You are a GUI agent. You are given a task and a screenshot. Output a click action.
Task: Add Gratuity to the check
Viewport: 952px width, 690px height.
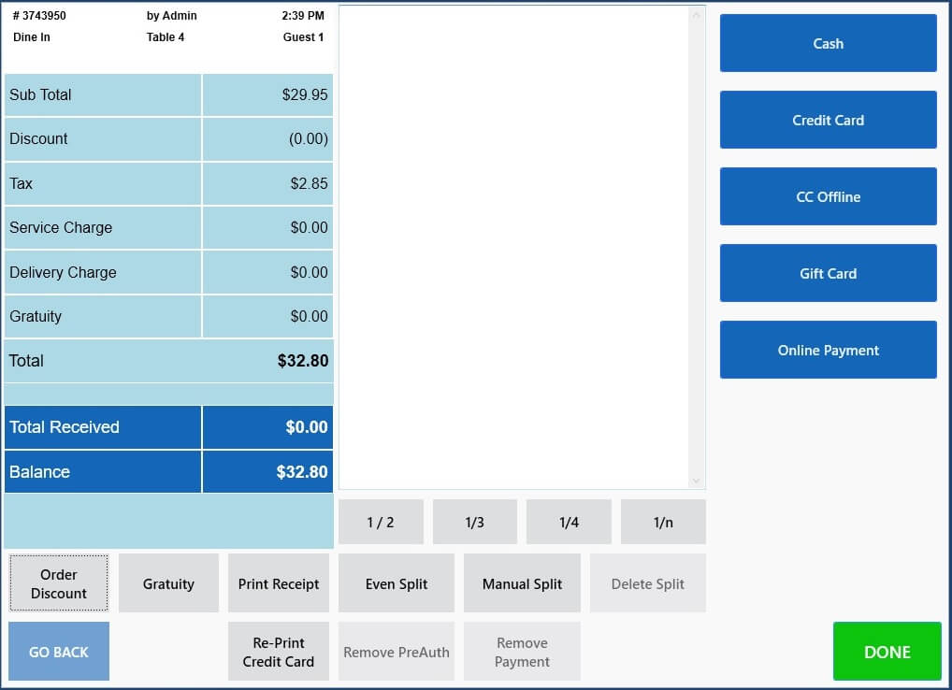pyautogui.click(x=168, y=582)
